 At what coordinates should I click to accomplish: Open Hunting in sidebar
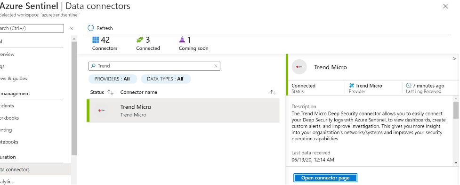[x=6, y=130]
